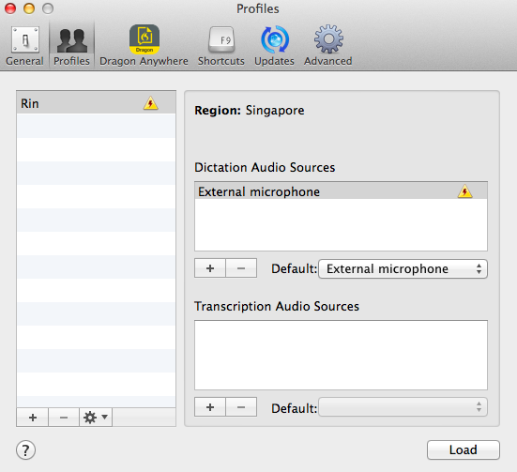Click warning icon beside Rin profile
Viewport: 517px width, 472px height.
point(151,103)
